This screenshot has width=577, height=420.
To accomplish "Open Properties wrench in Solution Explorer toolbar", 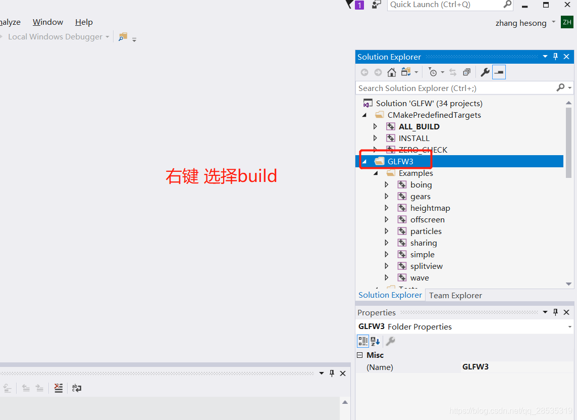I will [x=485, y=72].
